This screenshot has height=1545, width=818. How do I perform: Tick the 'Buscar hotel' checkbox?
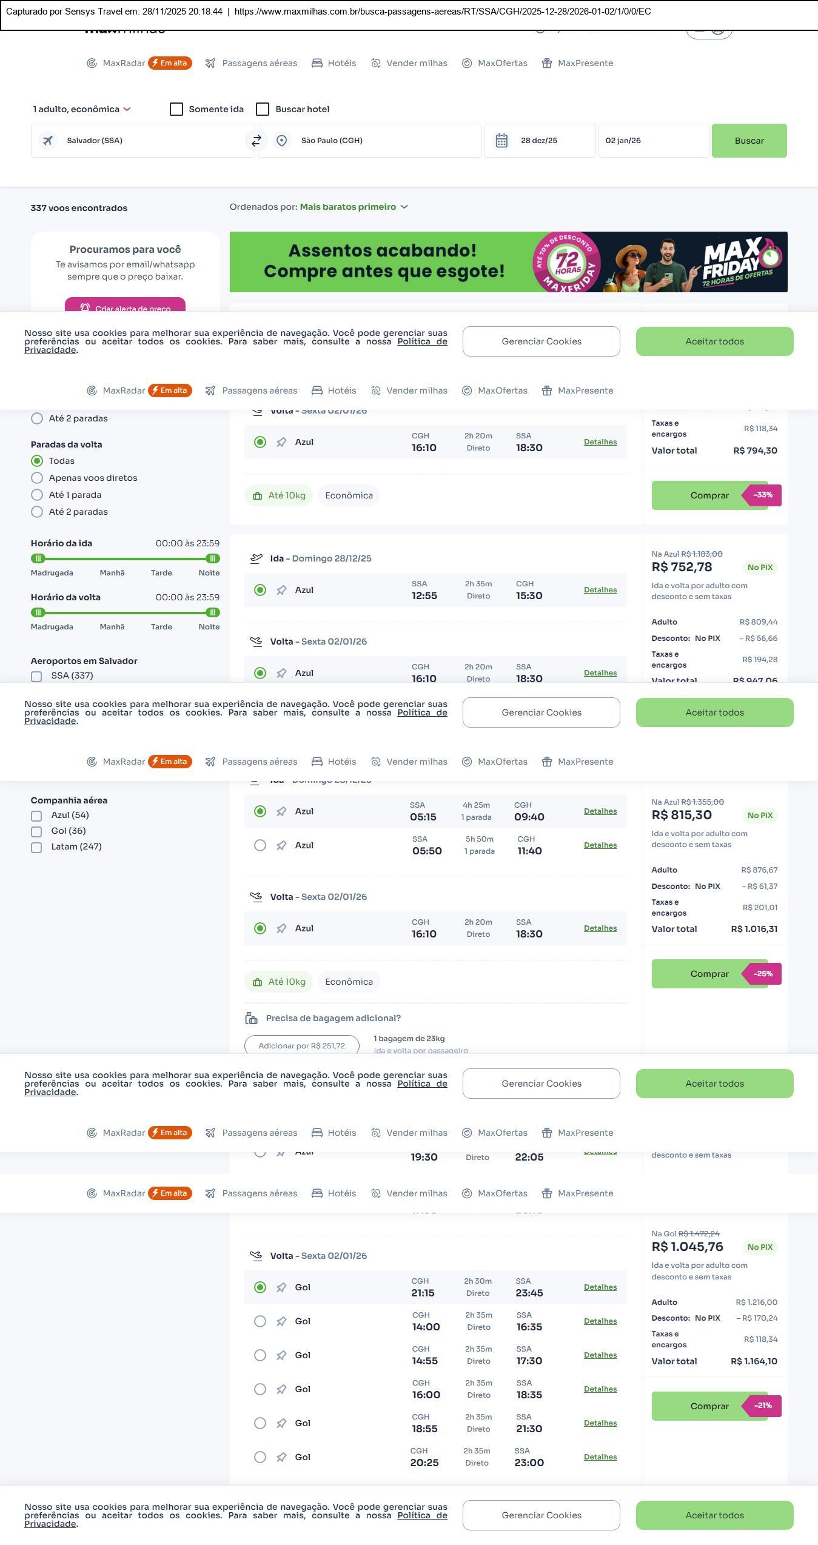click(x=263, y=109)
